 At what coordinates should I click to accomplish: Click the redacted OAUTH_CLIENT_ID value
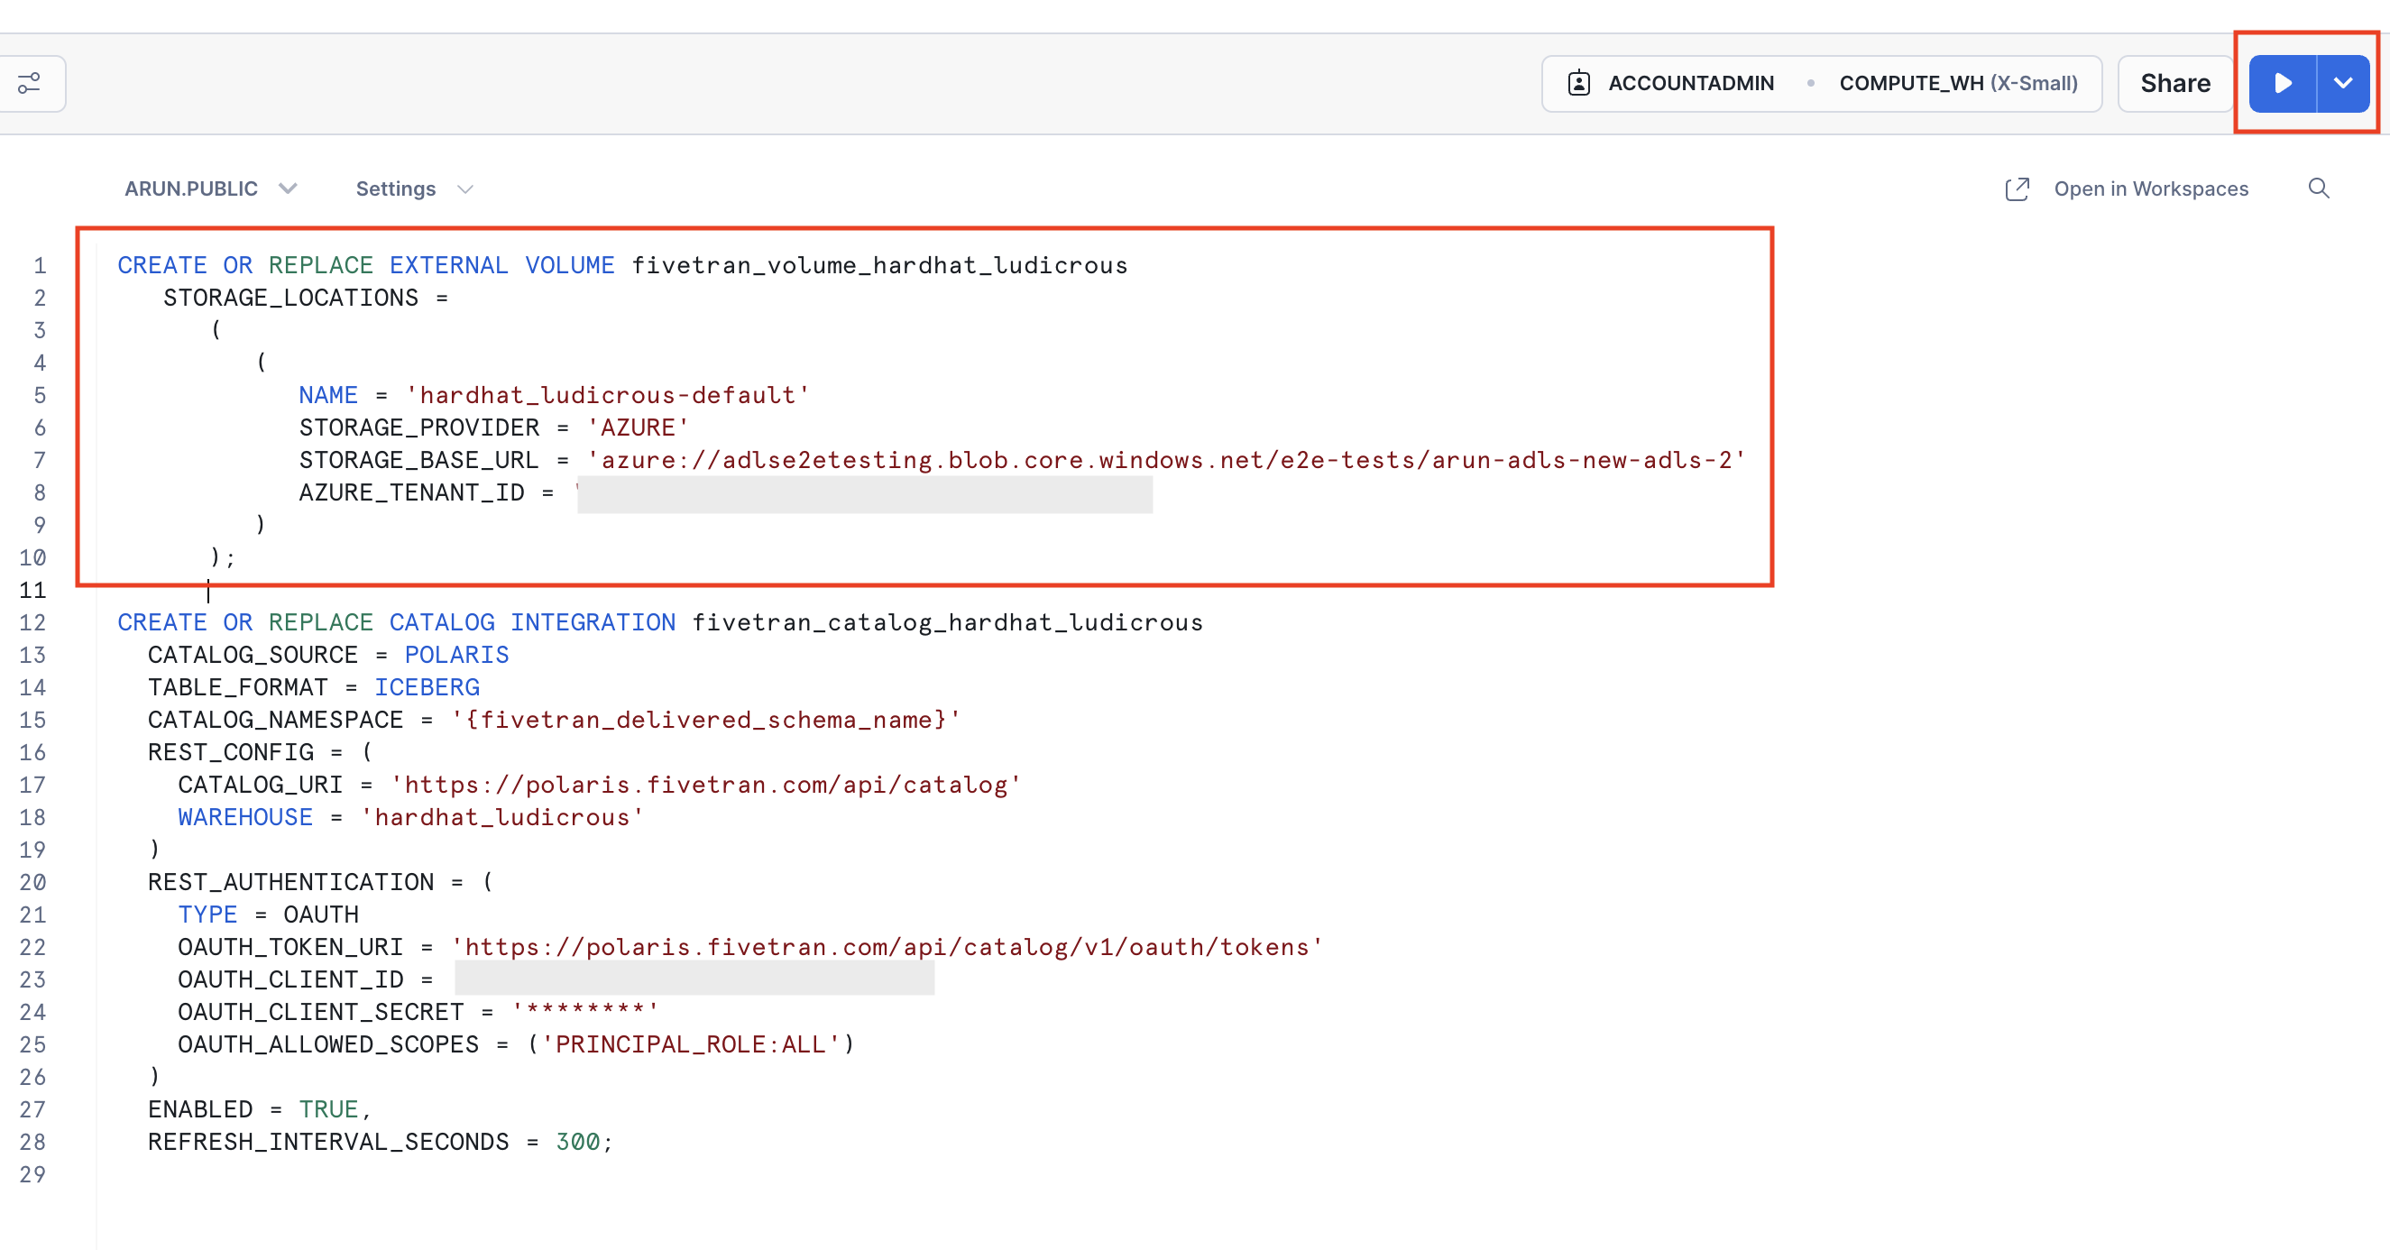pos(695,979)
